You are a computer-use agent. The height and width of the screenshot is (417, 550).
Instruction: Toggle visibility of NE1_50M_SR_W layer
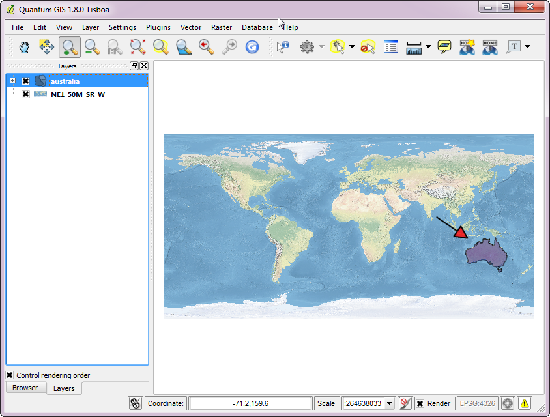pos(25,94)
